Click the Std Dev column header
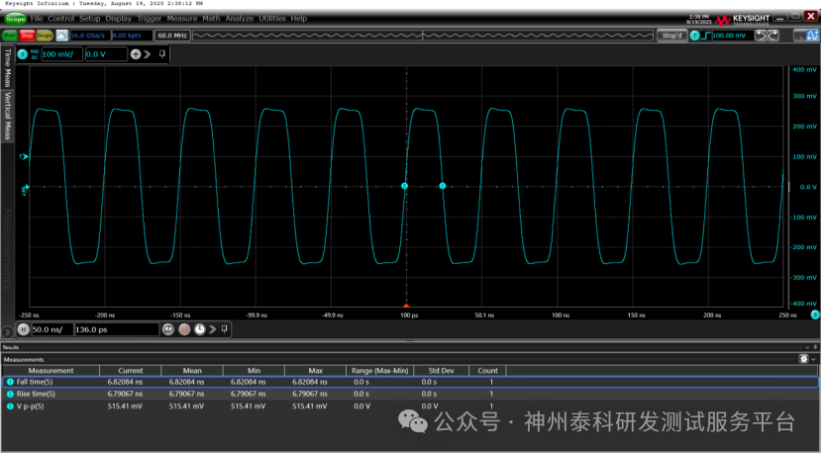822x454 pixels. [442, 370]
